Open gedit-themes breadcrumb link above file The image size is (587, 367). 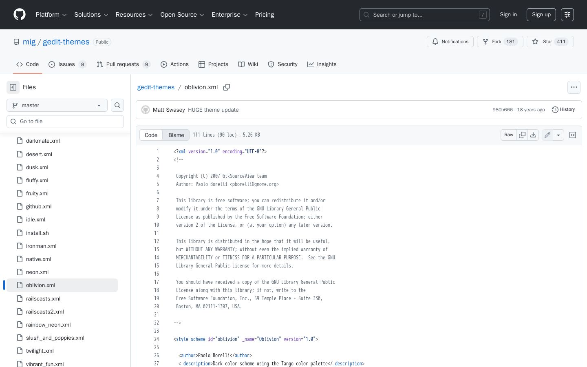156,87
